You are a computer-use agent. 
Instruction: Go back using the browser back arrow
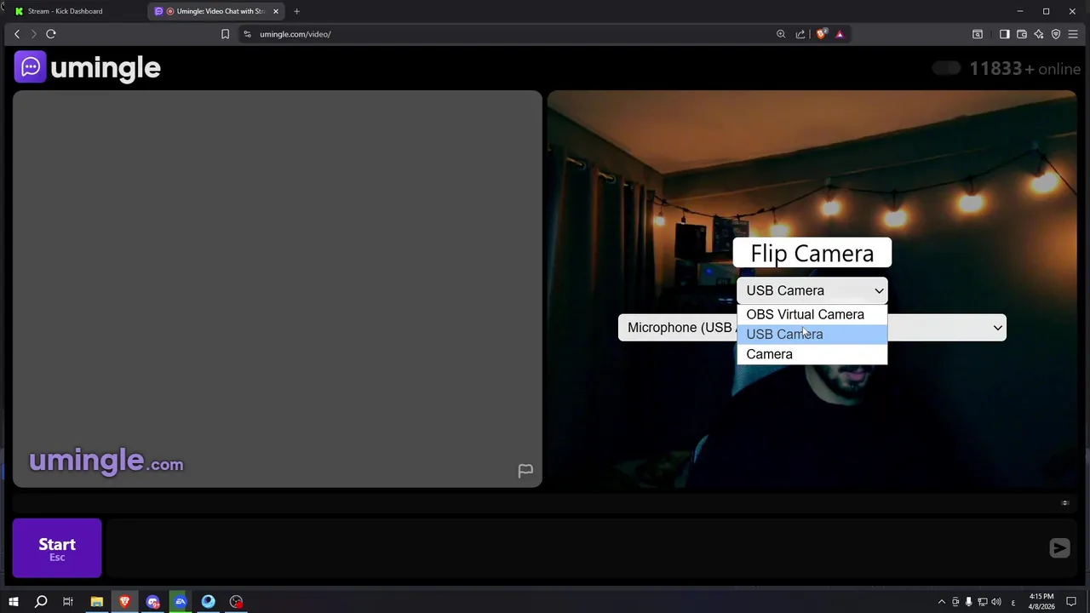(17, 34)
